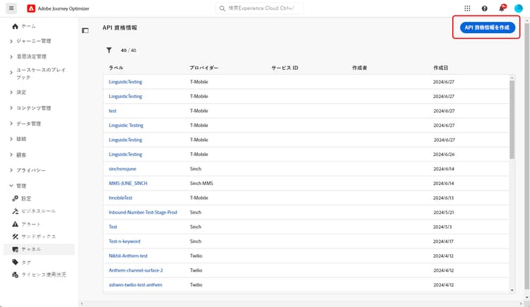
Task: Click date '2024/5/21' cell
Action: (x=444, y=212)
